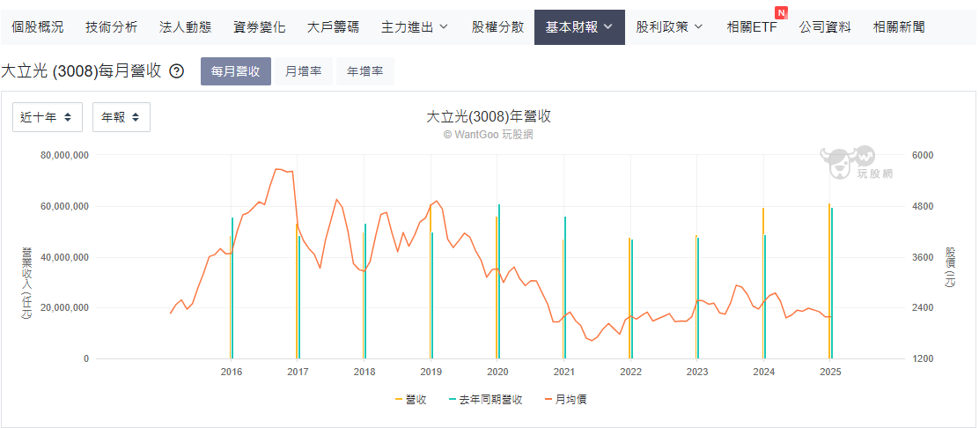Go to 資券變化 tab
Screen dimensions: 979x428
pos(259,27)
